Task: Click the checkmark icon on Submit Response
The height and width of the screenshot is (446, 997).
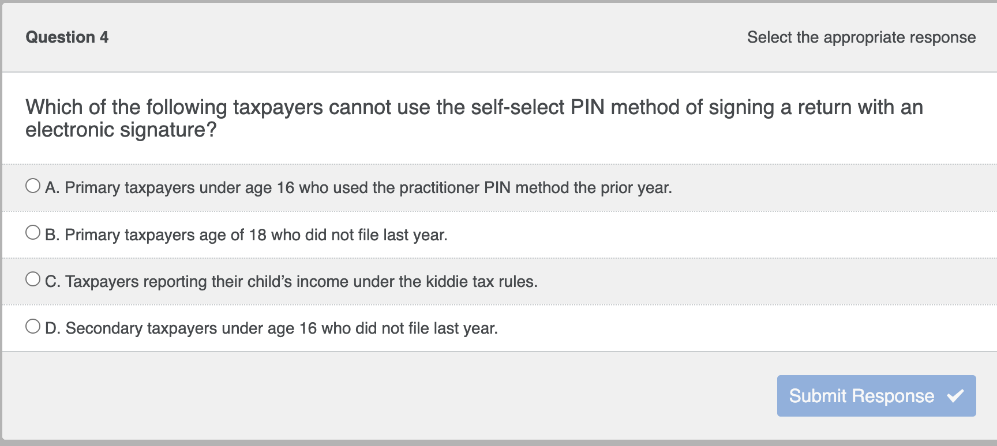Action: pyautogui.click(x=957, y=396)
